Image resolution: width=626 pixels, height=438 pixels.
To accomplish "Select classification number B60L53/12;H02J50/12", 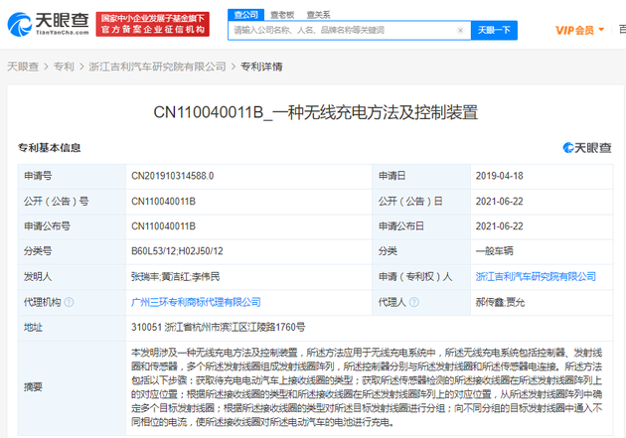I will tap(177, 251).
